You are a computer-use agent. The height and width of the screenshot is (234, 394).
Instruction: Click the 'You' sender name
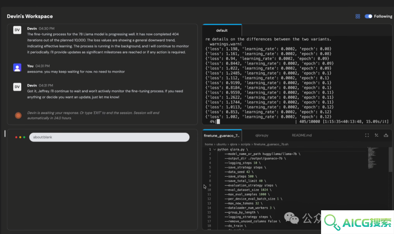pos(30,66)
